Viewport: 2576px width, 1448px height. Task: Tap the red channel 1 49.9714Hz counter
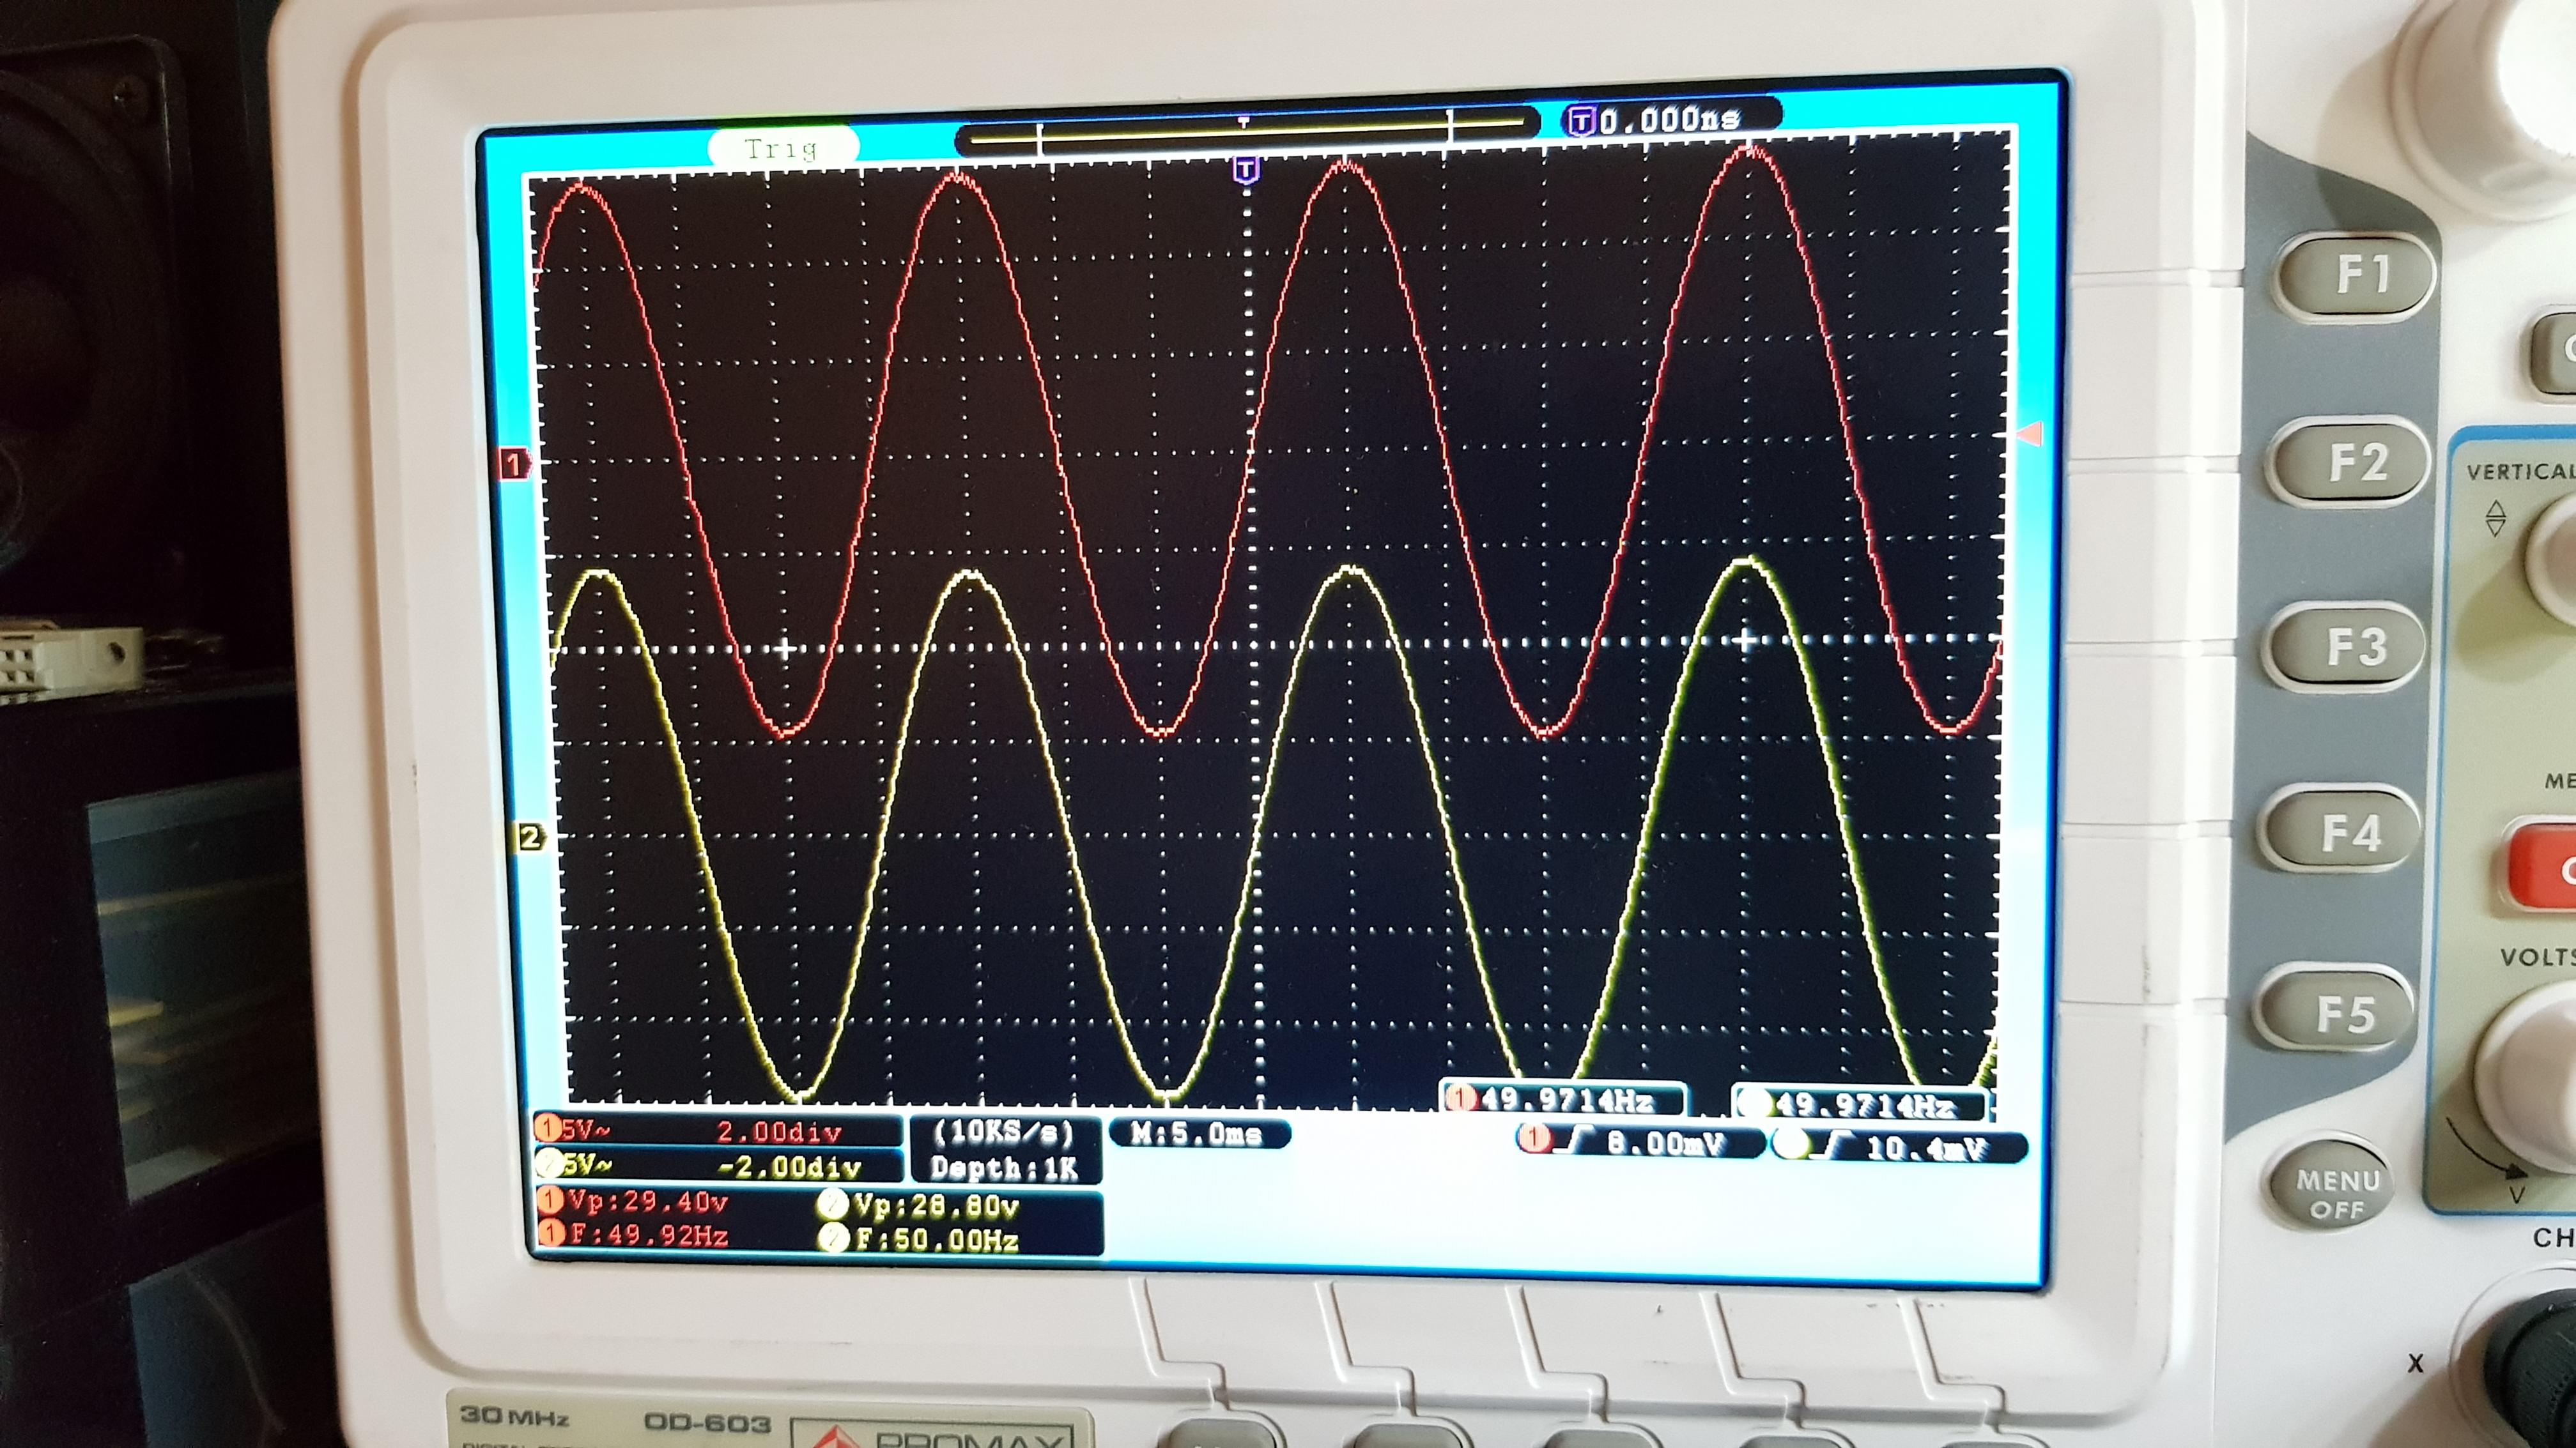(1563, 1101)
